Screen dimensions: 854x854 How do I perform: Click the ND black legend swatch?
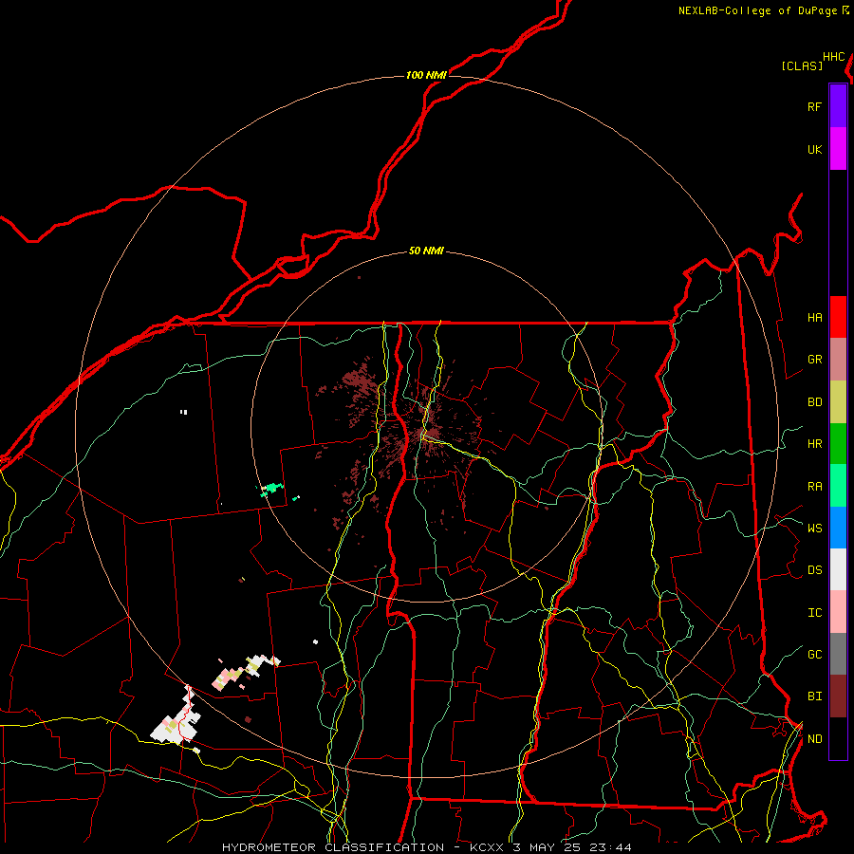838,738
